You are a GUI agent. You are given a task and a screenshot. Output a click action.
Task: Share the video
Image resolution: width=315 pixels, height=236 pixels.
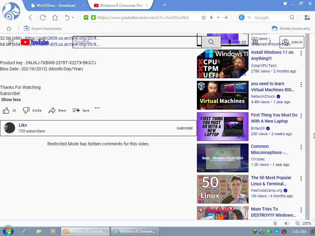point(57,110)
